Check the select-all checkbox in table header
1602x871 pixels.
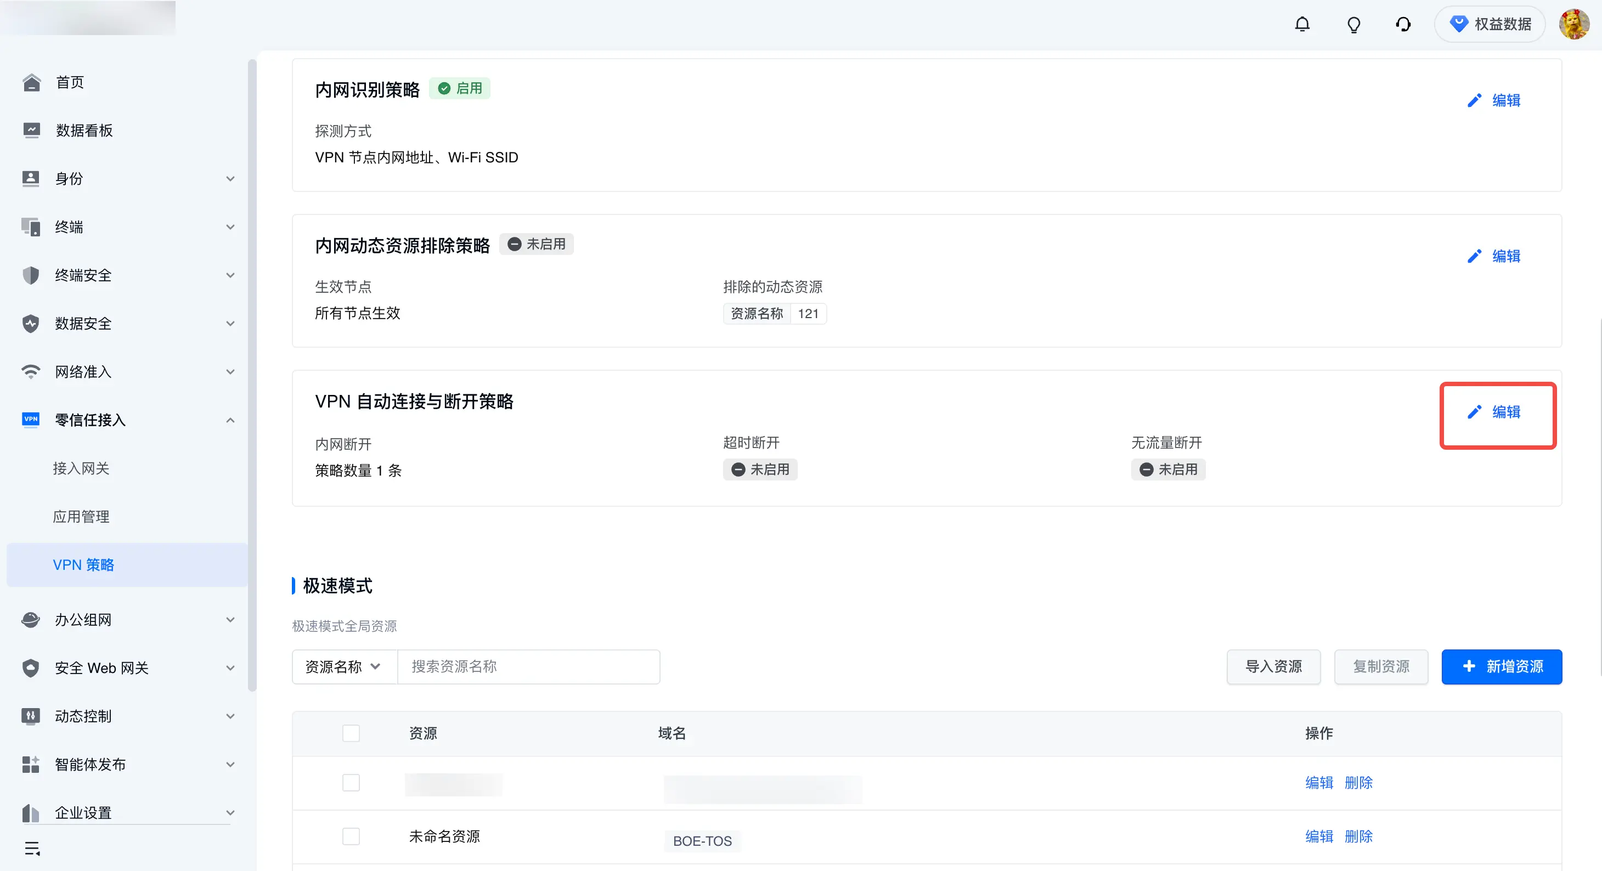(x=351, y=733)
